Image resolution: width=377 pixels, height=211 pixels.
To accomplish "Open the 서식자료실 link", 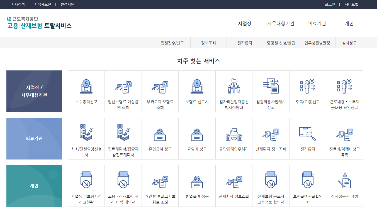I will 42,4.
